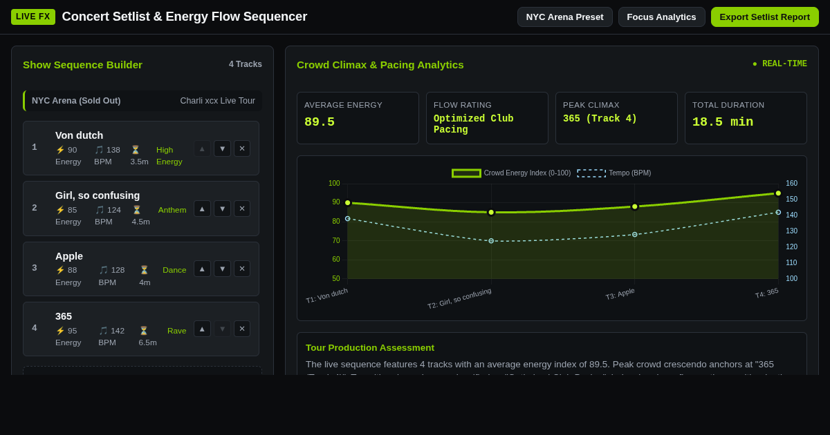
Task: Click Apple 88 Energy value
Action: point(68,276)
